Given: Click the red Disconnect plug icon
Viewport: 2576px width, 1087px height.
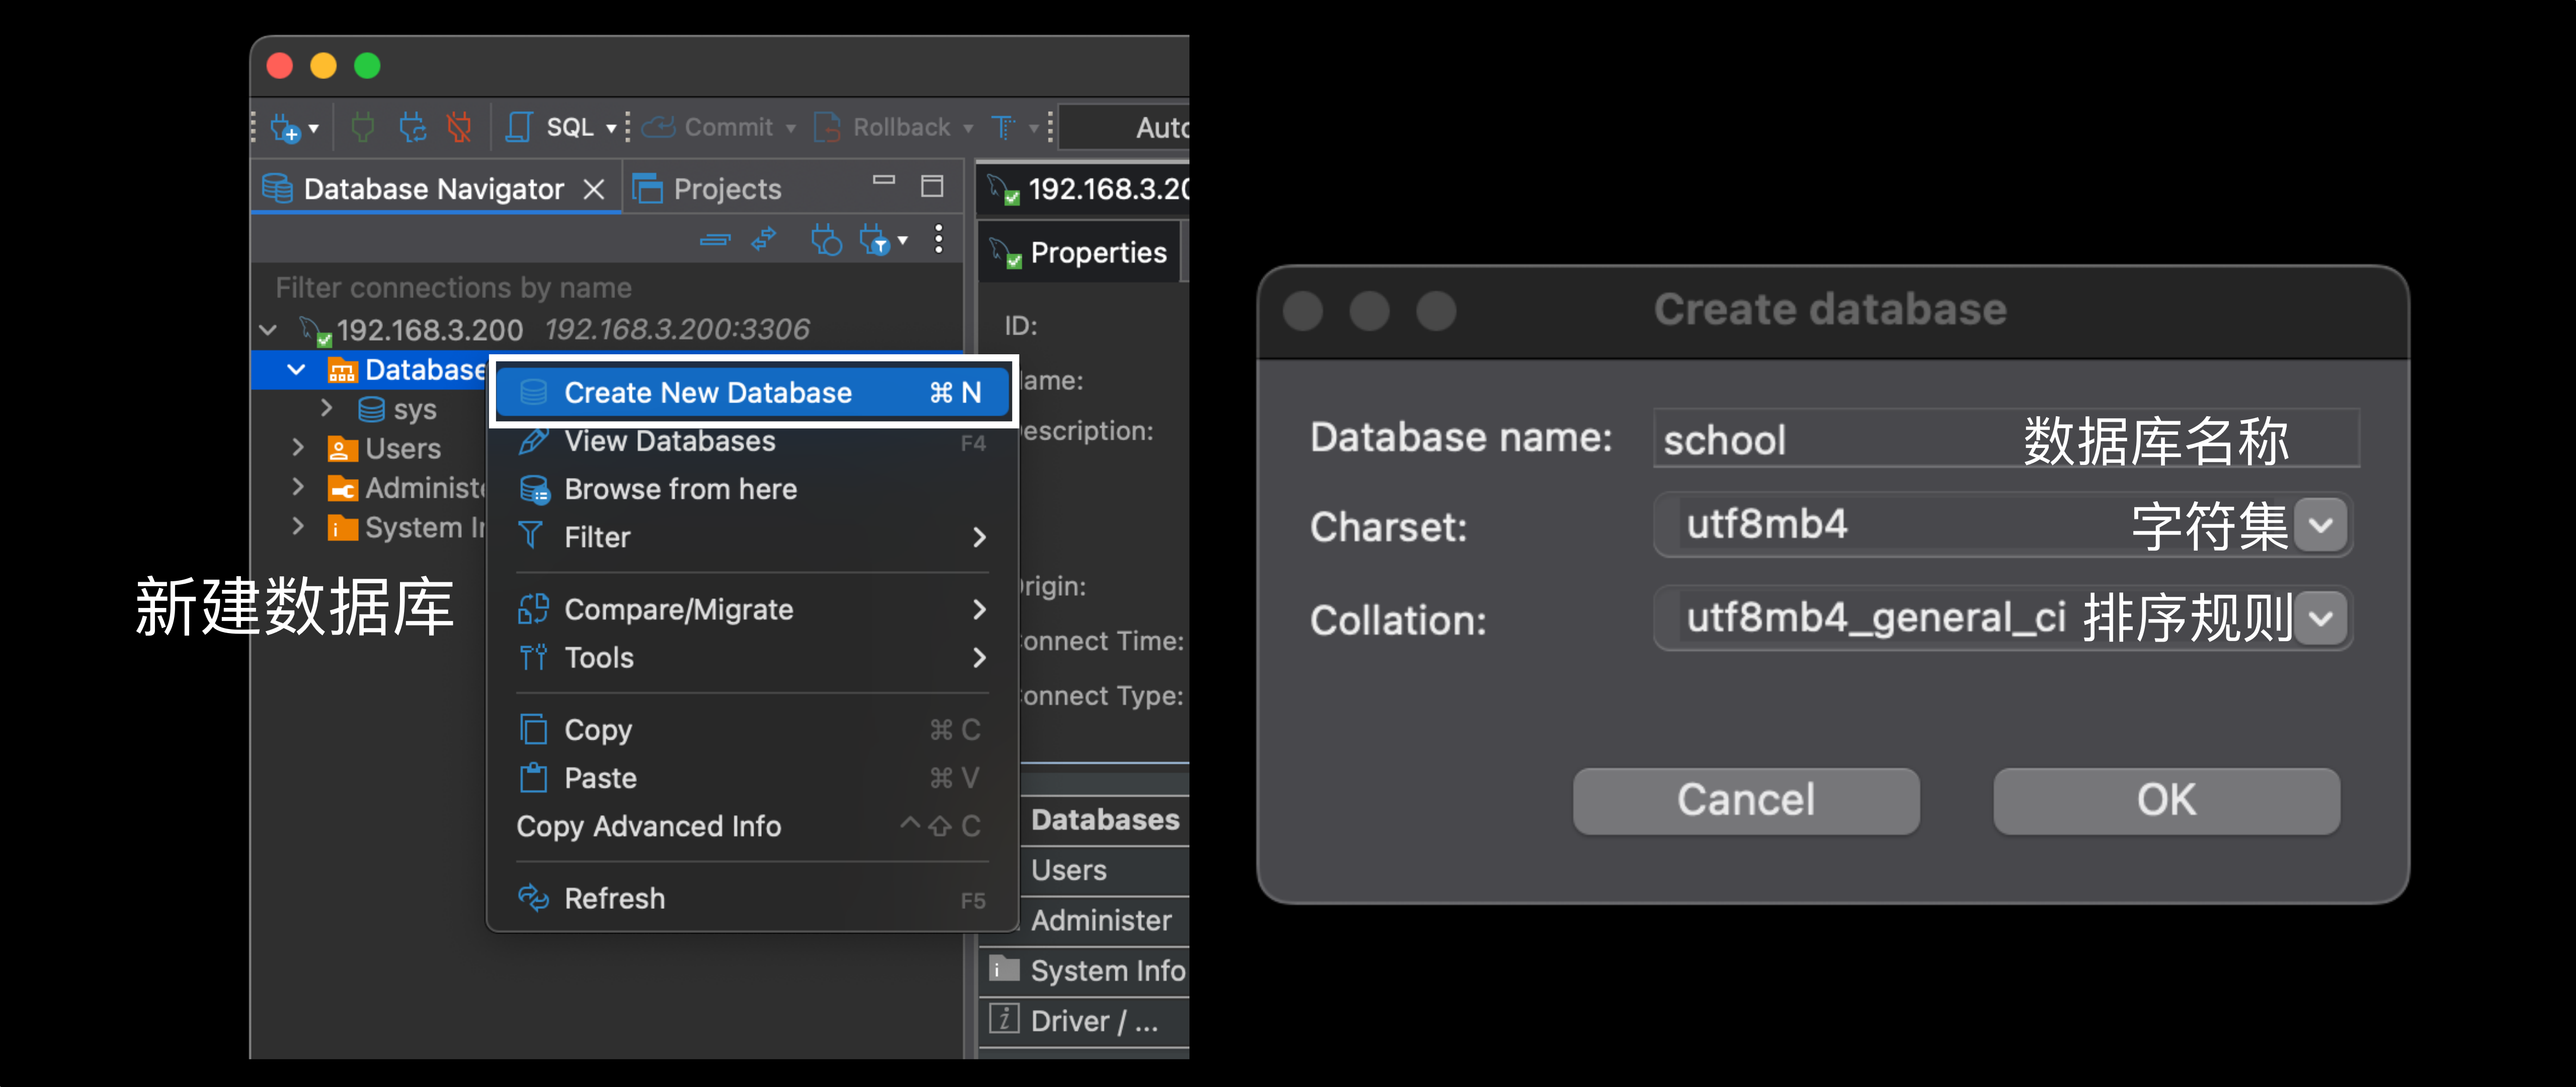Looking at the screenshot, I should tap(460, 127).
